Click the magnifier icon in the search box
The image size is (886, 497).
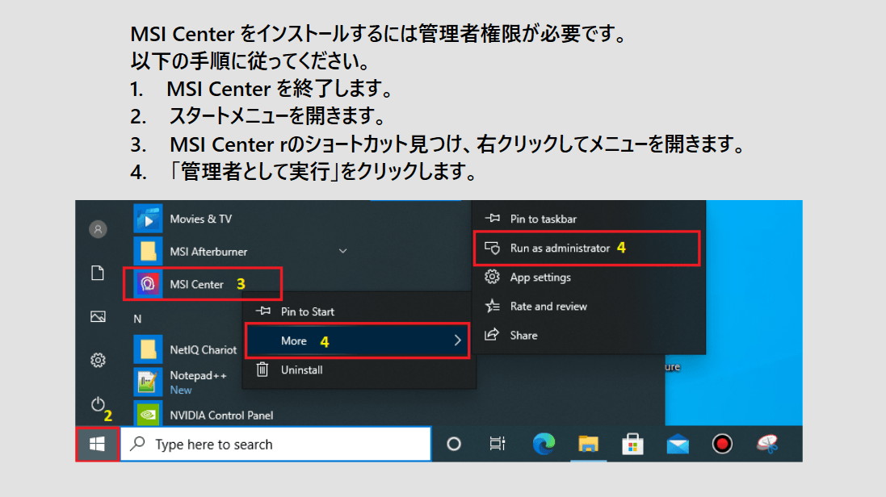138,444
